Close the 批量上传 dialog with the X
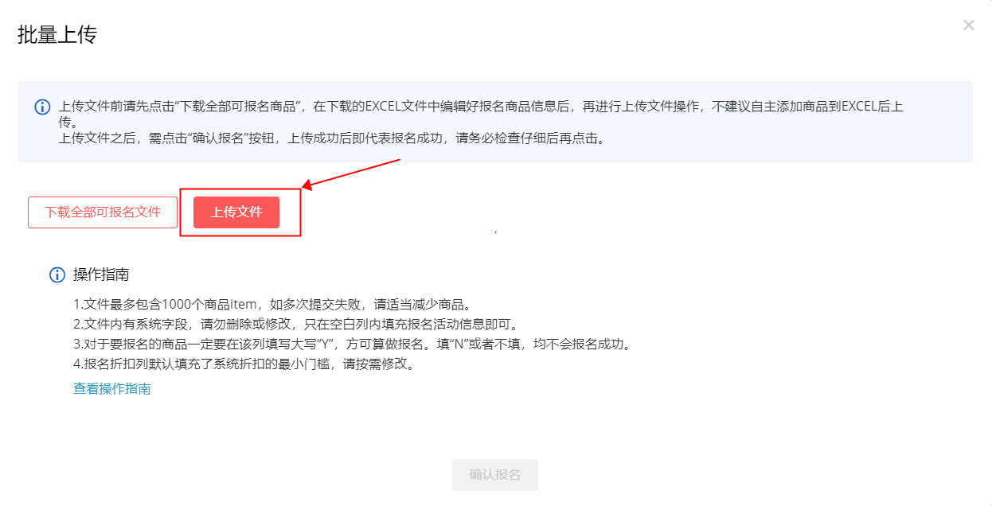Image resolution: width=992 pixels, height=506 pixels. click(968, 25)
